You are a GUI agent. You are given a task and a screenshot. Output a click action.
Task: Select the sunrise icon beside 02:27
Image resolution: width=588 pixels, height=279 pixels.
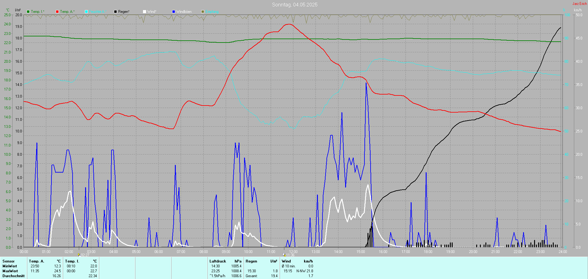click(x=79, y=255)
